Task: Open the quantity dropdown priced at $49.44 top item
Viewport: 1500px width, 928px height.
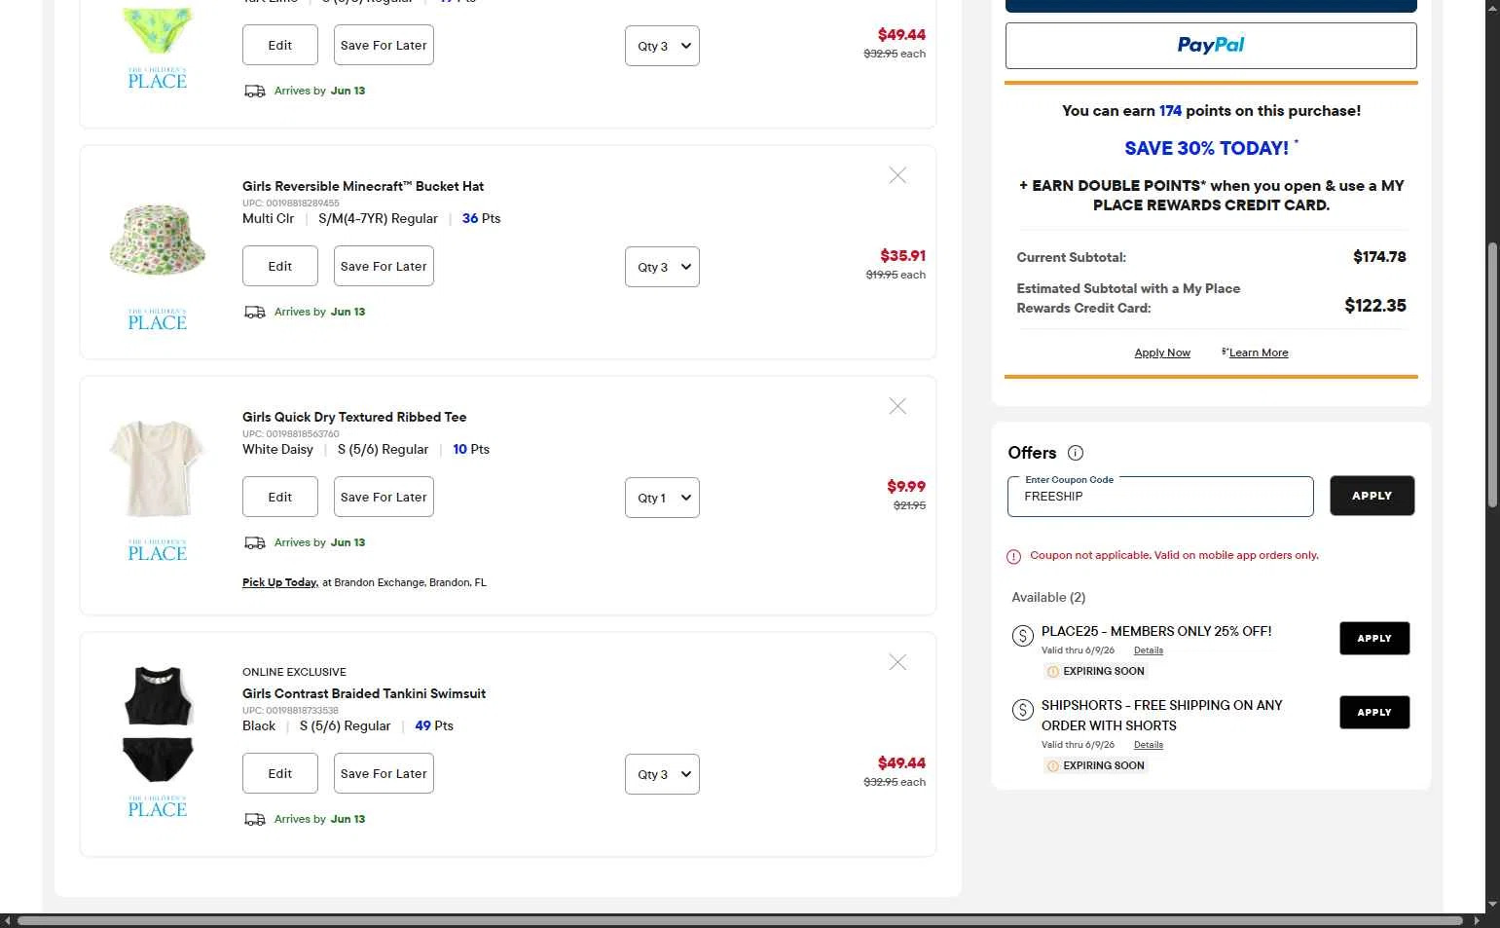Action: pos(662,46)
